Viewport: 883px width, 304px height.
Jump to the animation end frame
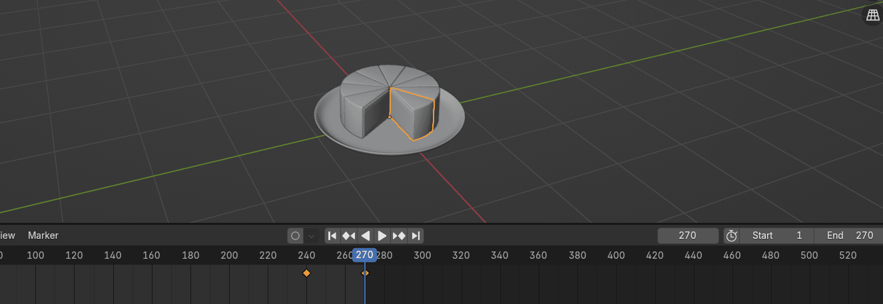click(x=416, y=235)
